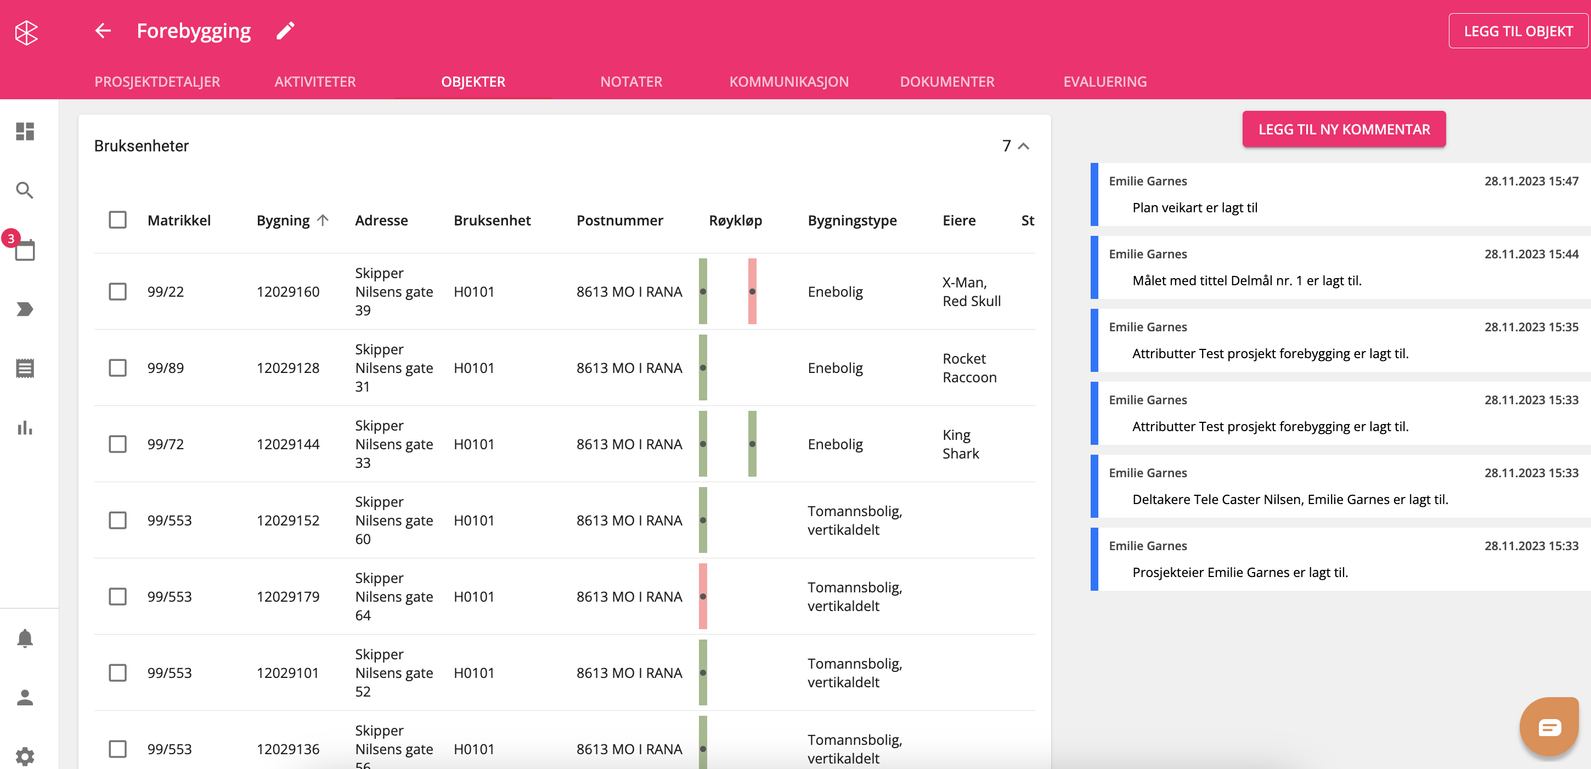Image resolution: width=1591 pixels, height=769 pixels.
Task: Click owner Rocket Raccoon cell
Action: [x=969, y=367]
